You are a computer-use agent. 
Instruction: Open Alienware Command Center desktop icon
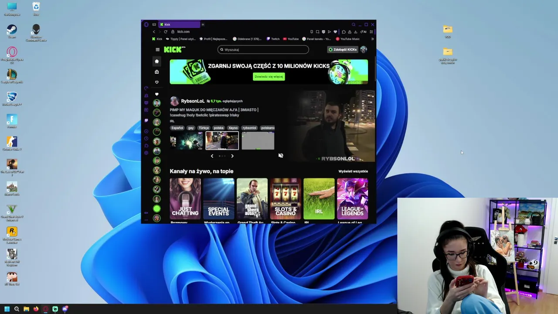[36, 33]
